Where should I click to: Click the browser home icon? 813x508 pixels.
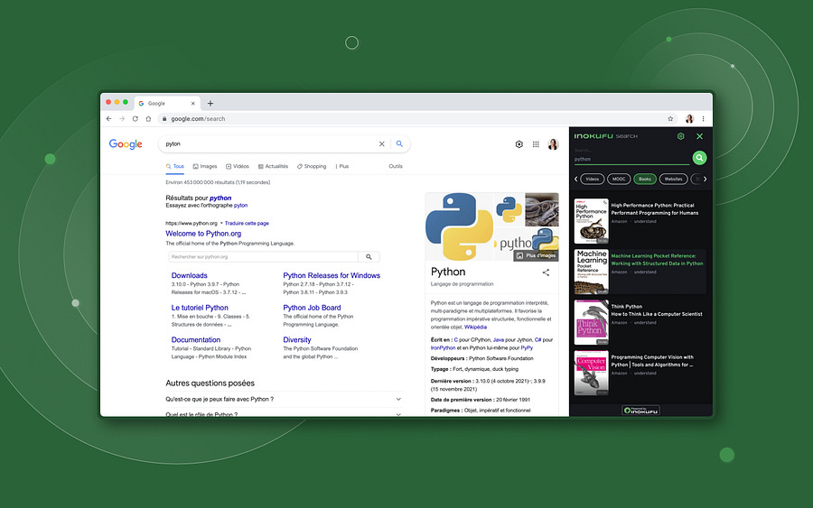point(148,118)
